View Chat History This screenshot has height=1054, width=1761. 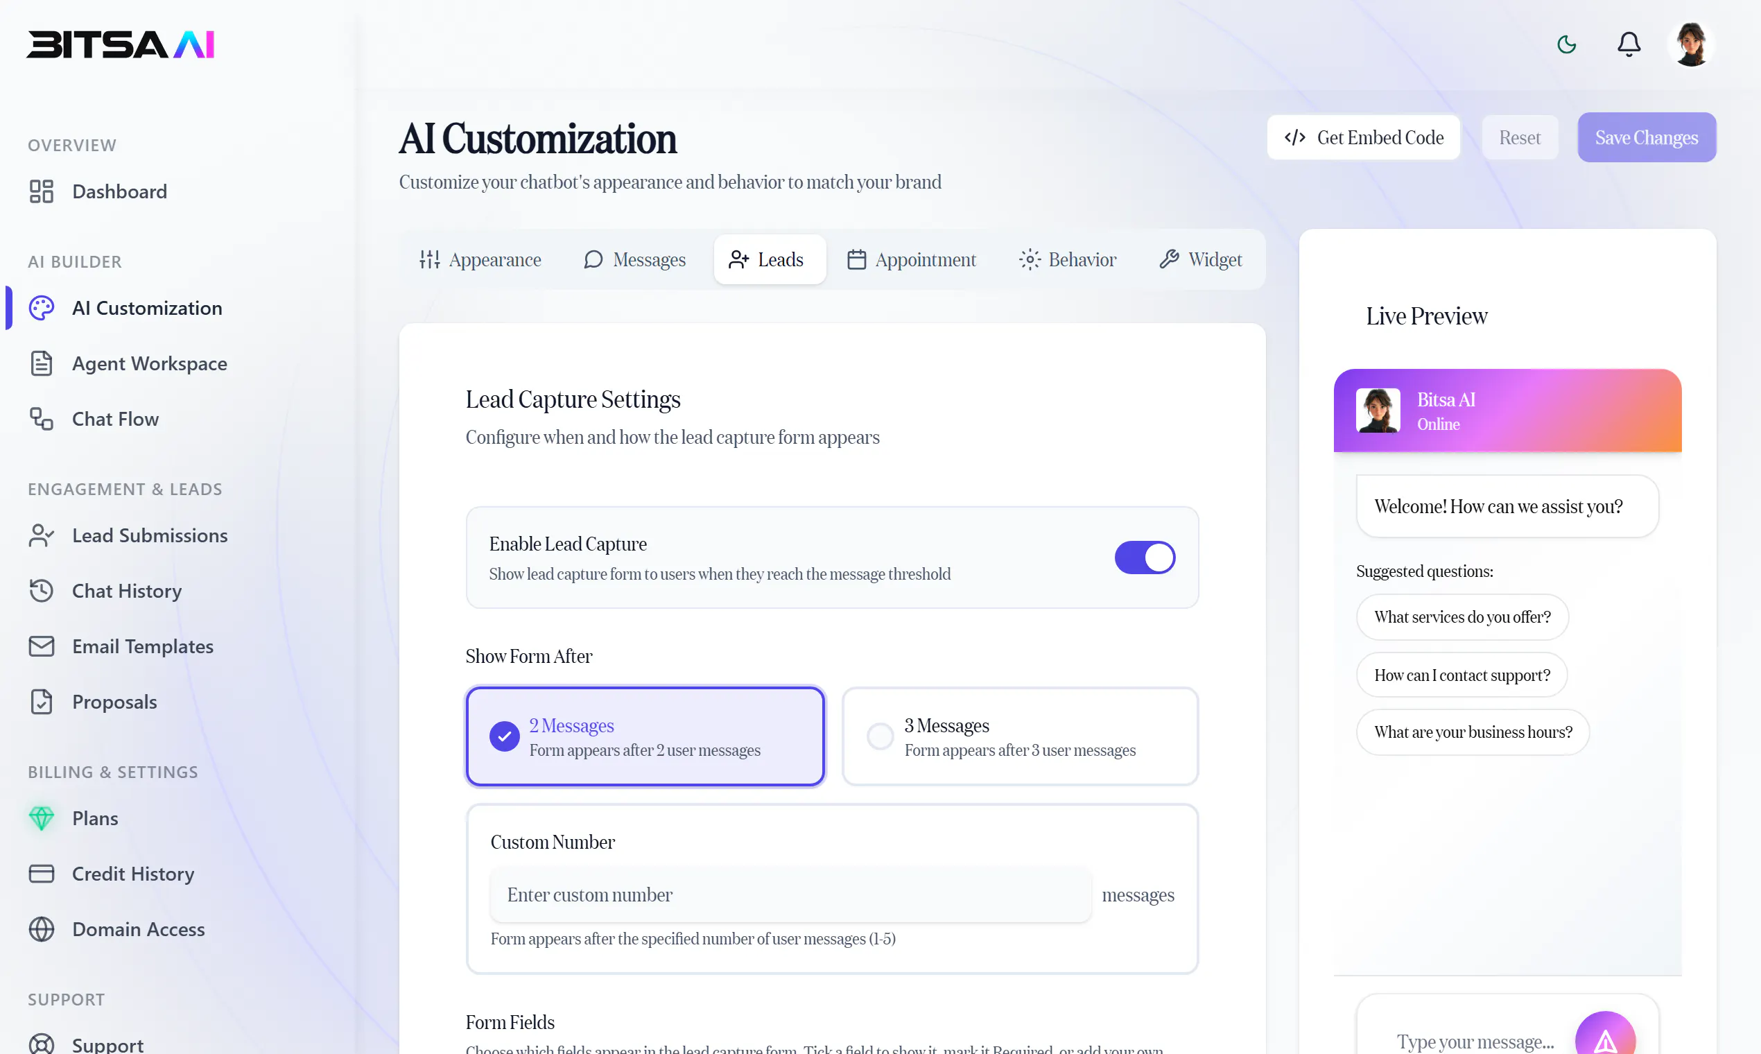pos(105,591)
